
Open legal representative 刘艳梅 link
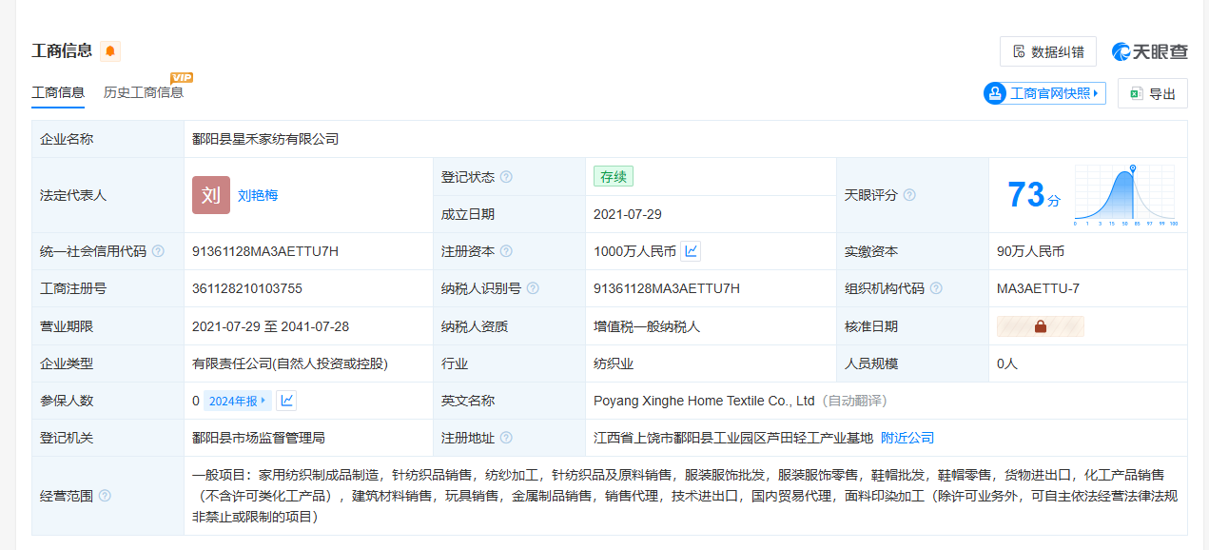click(258, 195)
